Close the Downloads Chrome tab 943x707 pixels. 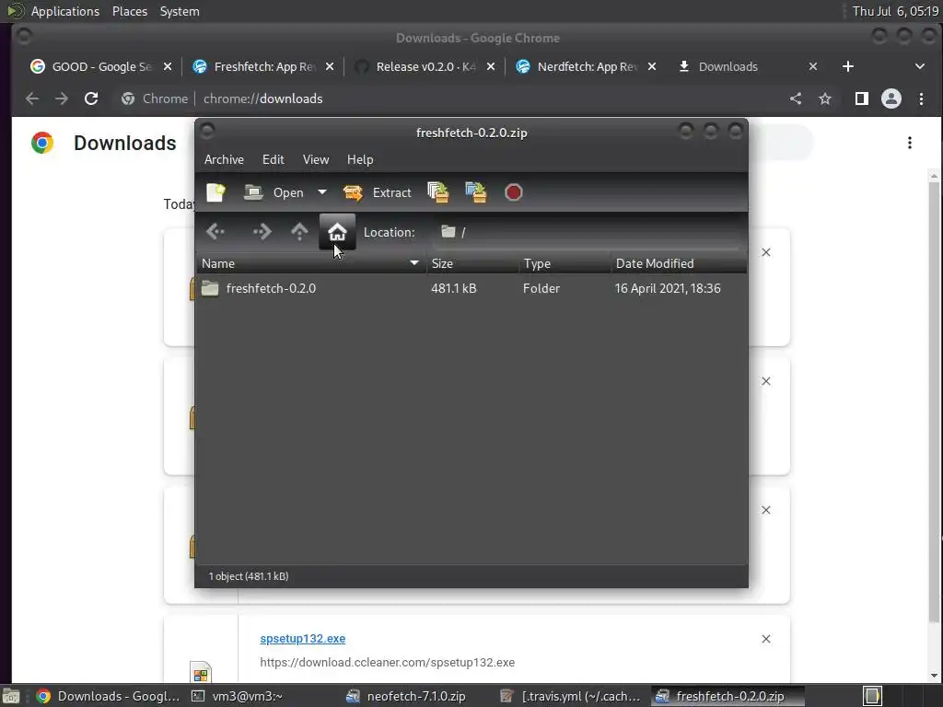(x=813, y=66)
